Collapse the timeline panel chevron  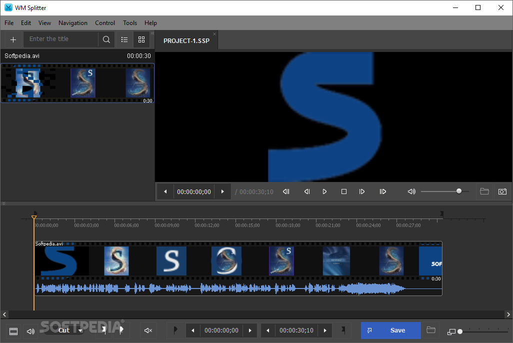click(x=3, y=203)
